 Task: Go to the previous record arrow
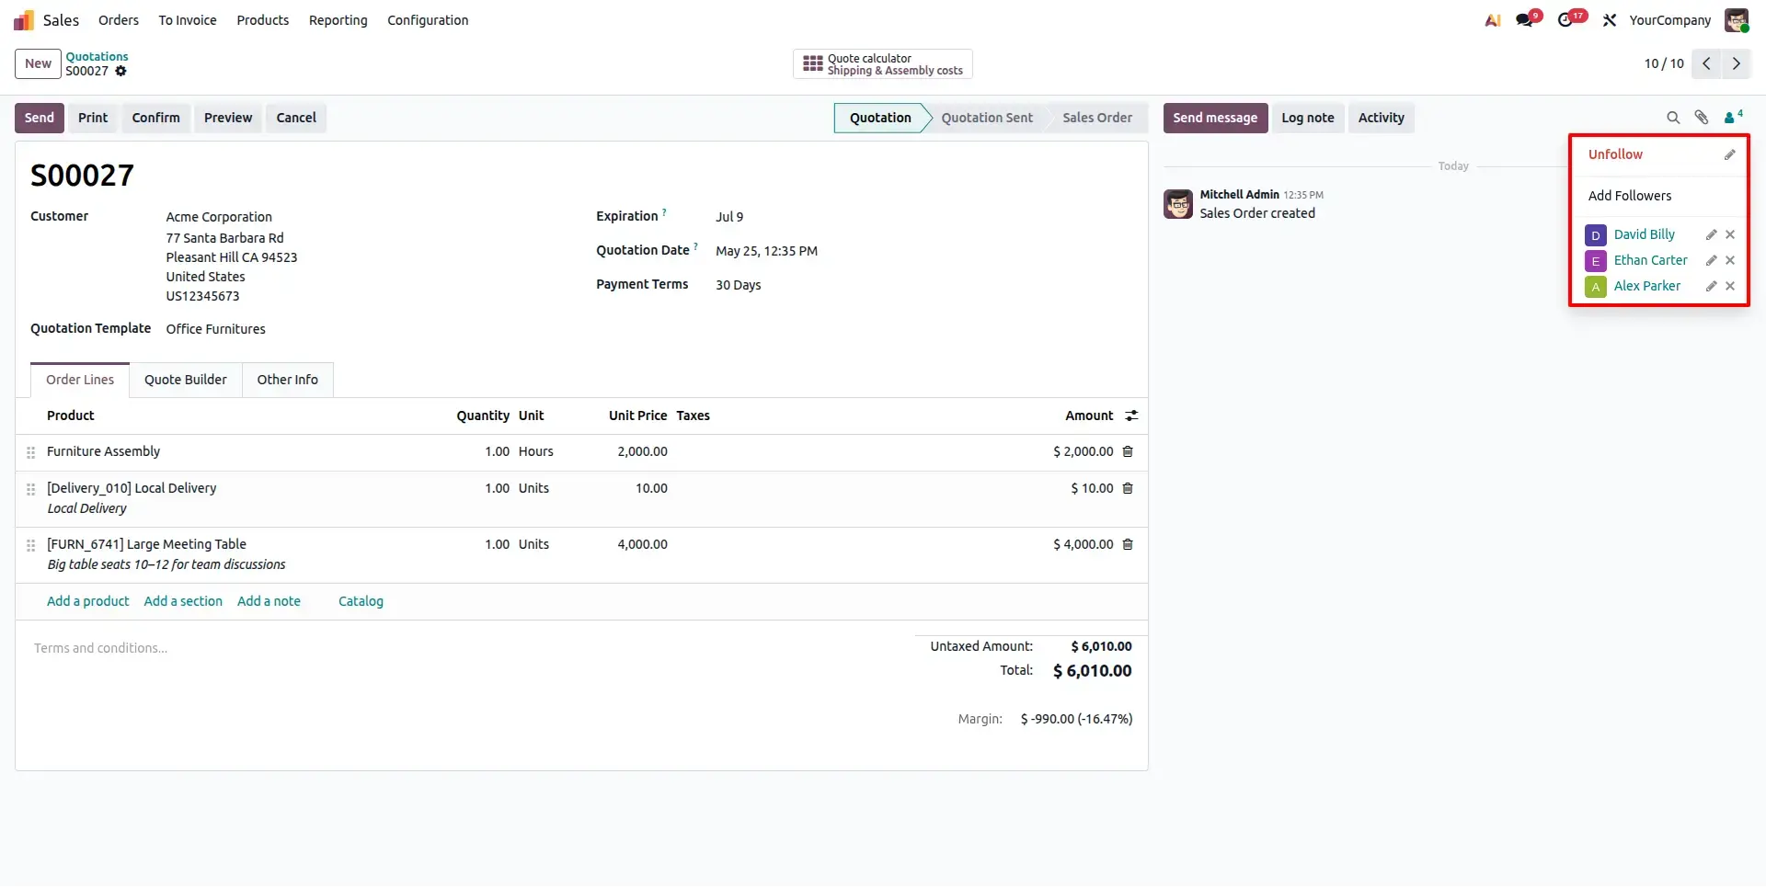pyautogui.click(x=1706, y=63)
